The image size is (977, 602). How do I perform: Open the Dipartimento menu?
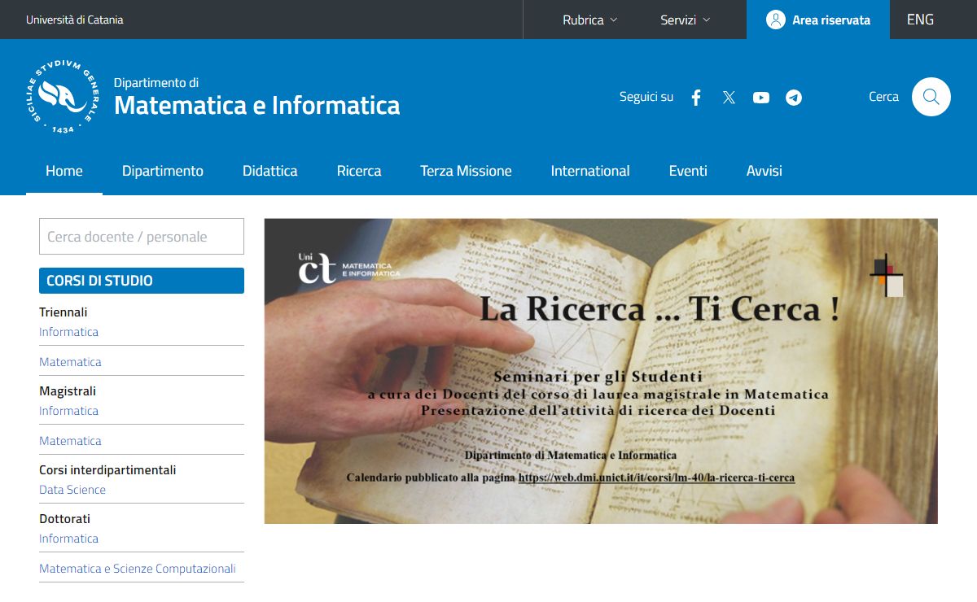pyautogui.click(x=163, y=171)
